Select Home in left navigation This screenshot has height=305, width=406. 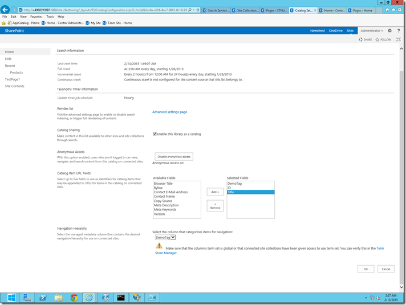(x=25, y=52)
